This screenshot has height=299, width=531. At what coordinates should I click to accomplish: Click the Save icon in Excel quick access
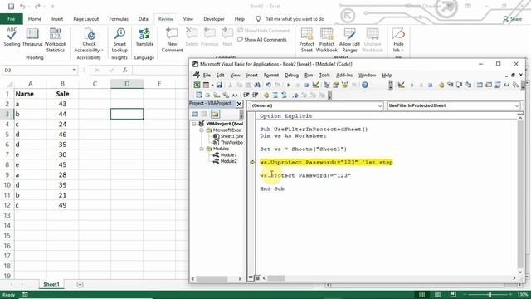pos(11,7)
